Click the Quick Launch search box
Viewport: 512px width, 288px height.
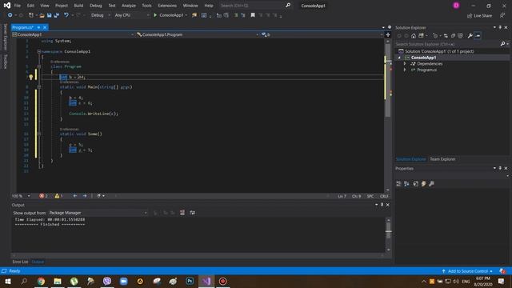pos(251,6)
